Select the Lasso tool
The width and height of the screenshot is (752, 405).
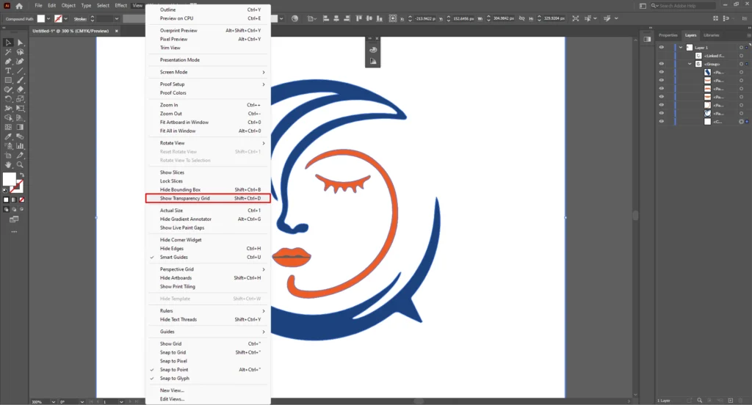pyautogui.click(x=20, y=52)
